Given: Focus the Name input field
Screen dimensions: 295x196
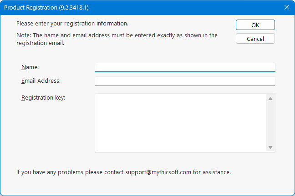Looking at the screenshot, I should [x=185, y=67].
